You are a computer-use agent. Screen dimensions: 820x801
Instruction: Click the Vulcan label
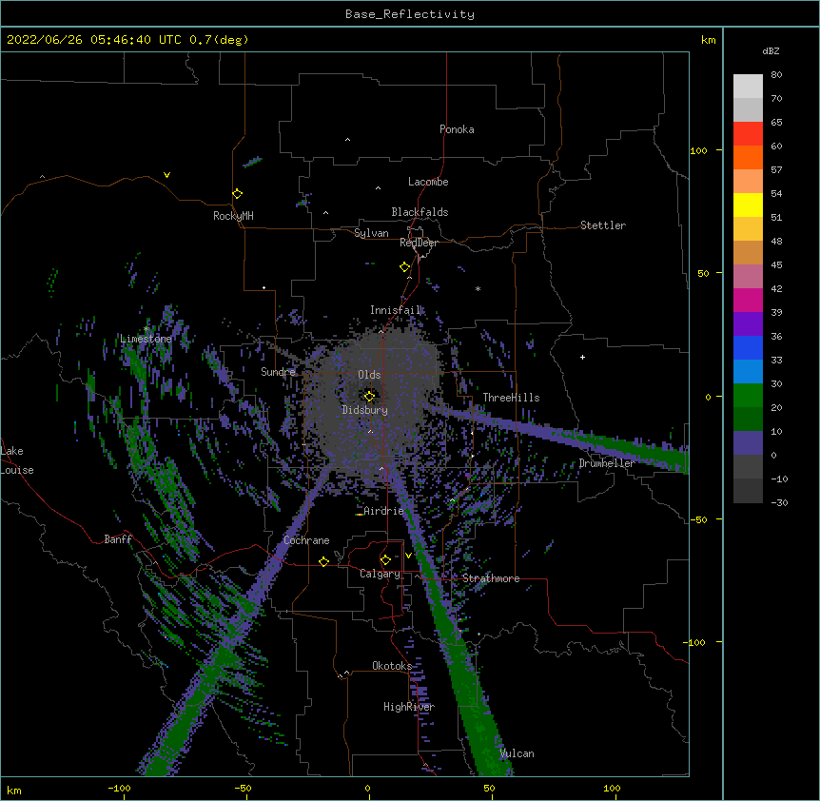click(x=517, y=753)
